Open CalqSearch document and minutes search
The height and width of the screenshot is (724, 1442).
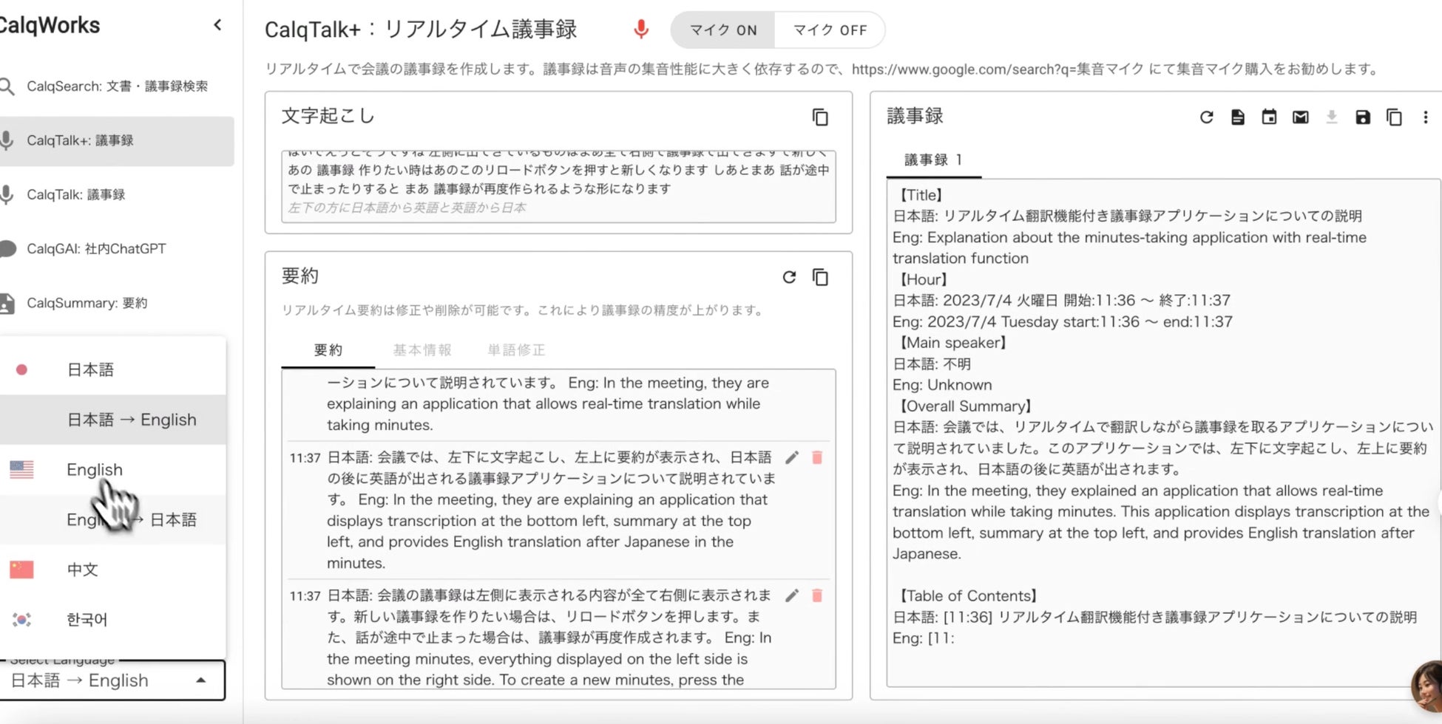117,86
